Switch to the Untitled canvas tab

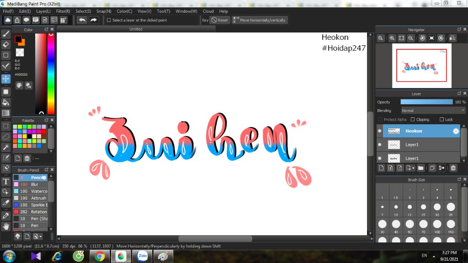pyautogui.click(x=136, y=29)
